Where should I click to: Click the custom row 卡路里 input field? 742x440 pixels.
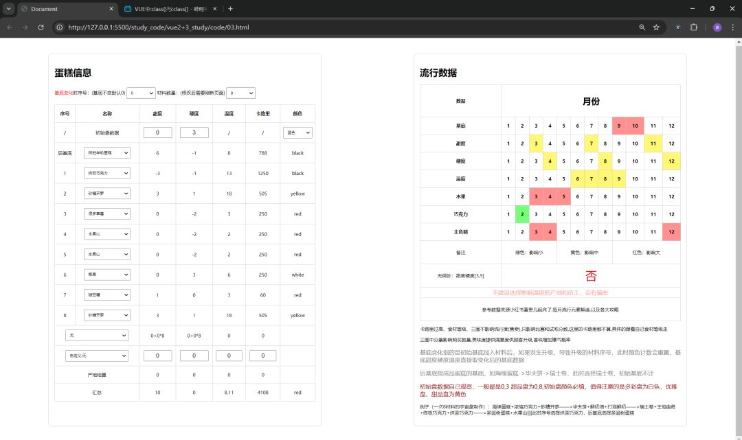[x=262, y=356]
